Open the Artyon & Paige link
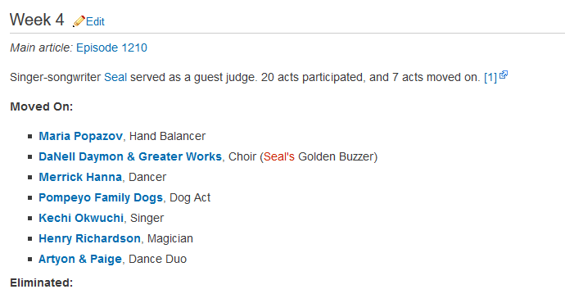565x303 pixels. [80, 259]
